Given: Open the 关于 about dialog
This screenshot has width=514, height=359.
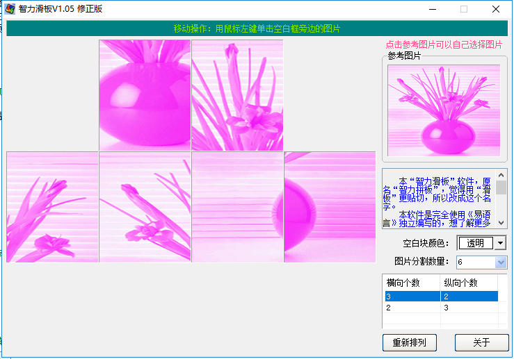Looking at the screenshot, I should pyautogui.click(x=481, y=342).
